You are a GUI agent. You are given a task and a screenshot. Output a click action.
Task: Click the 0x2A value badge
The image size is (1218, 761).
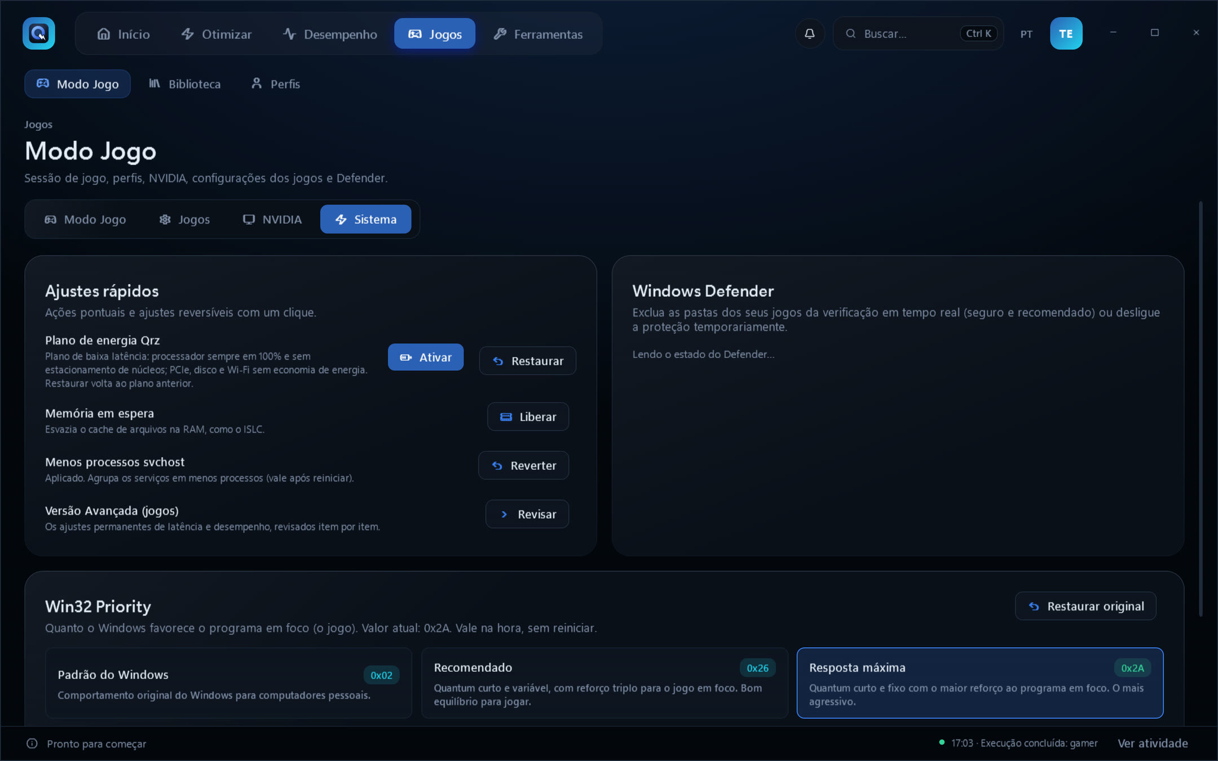tap(1132, 668)
